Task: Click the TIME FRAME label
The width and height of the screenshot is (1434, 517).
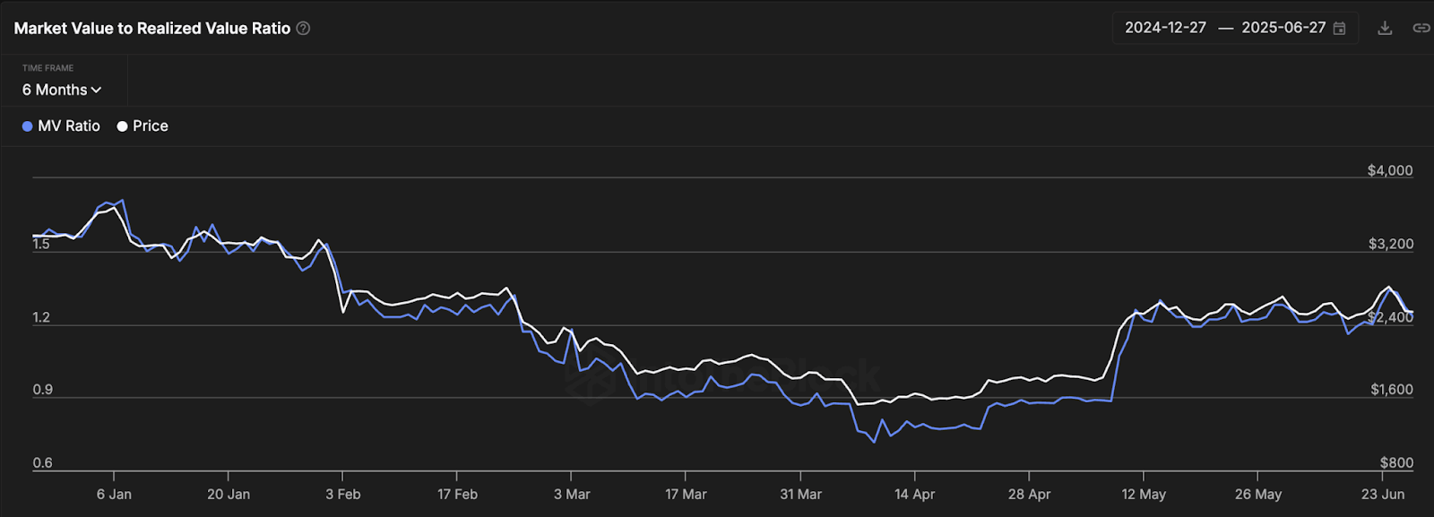Action: point(48,68)
